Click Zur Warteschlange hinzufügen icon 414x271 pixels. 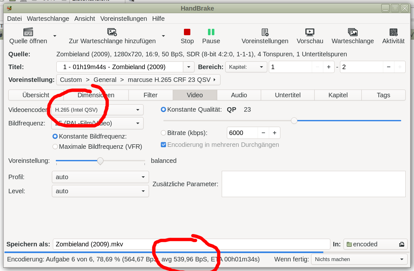[112, 32]
